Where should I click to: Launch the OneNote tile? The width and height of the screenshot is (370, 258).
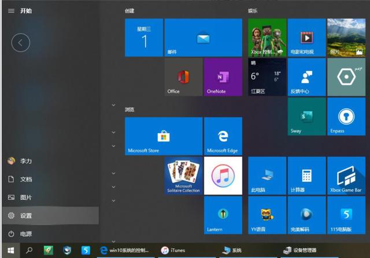click(223, 77)
